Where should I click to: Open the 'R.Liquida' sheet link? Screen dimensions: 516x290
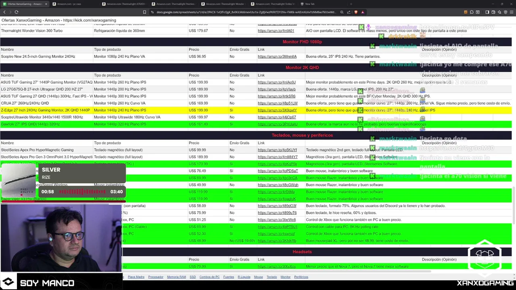(244, 277)
